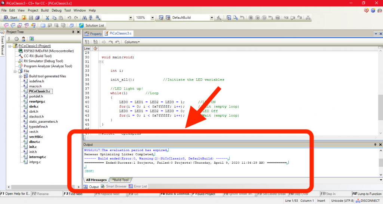
Task: Open the Build menu
Action: click(45, 10)
